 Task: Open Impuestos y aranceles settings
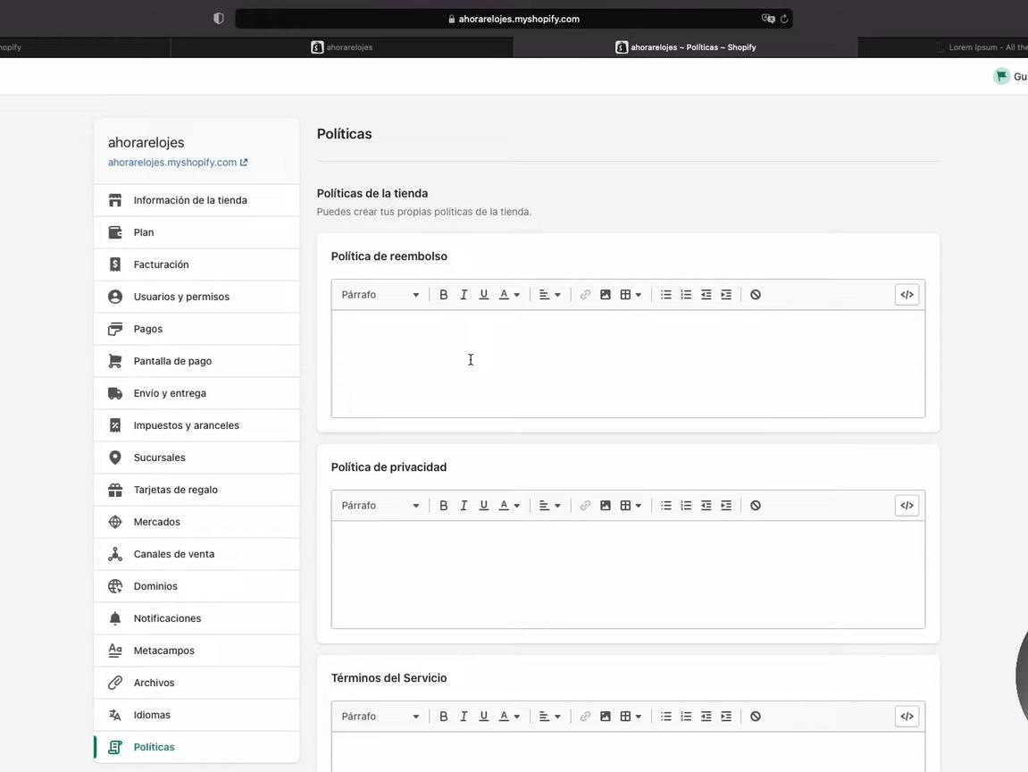click(x=196, y=425)
